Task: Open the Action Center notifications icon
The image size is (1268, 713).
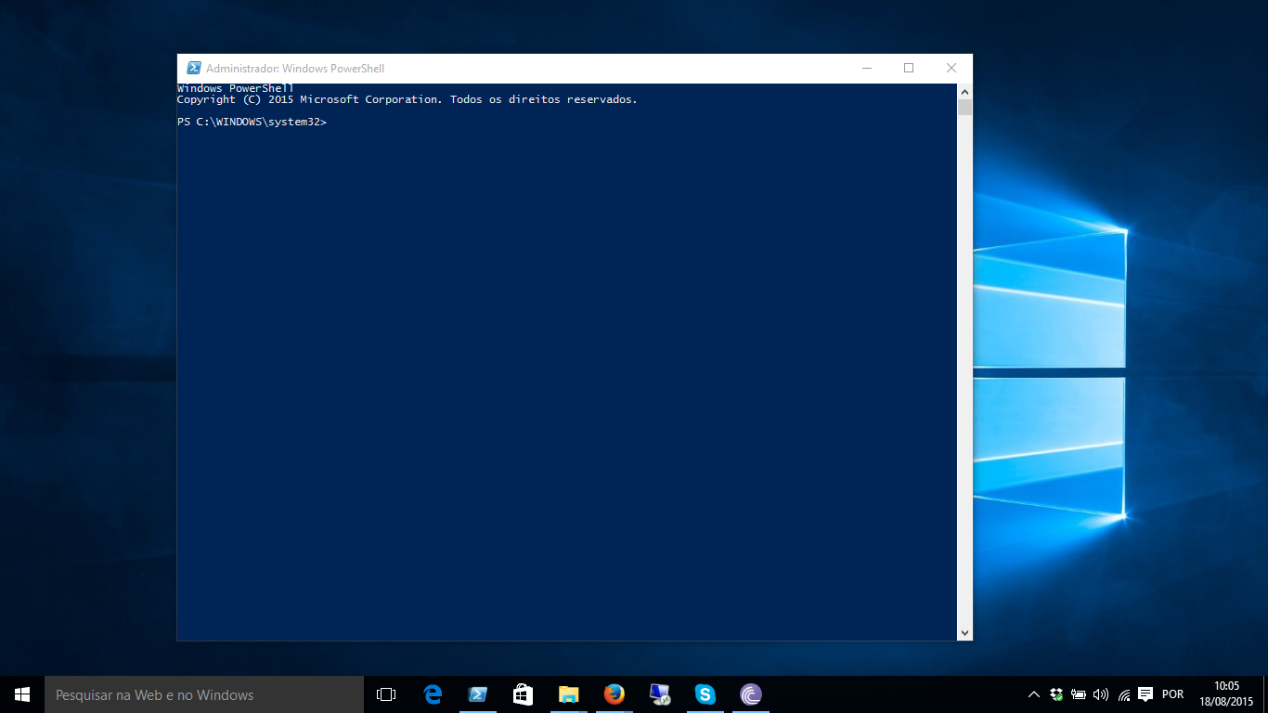Action: point(1145,694)
